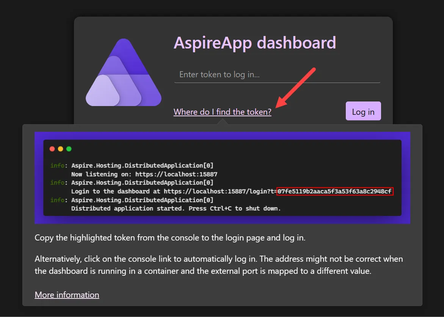Click the console window screenshot
This screenshot has width=444, height=317.
[223, 178]
